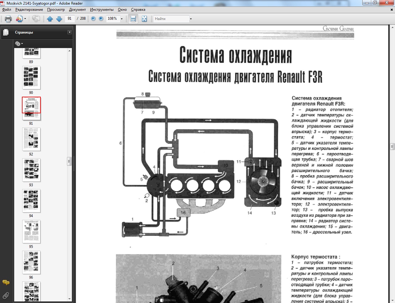Image resolution: width=395 pixels, height=303 pixels.
Task: Select page 93 thumbnail
Action: click(31, 170)
